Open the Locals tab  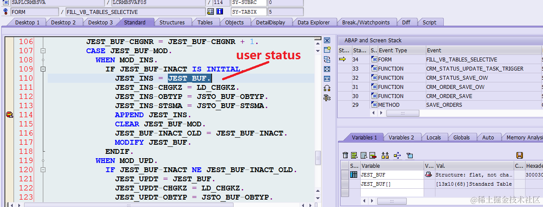pyautogui.click(x=434, y=137)
